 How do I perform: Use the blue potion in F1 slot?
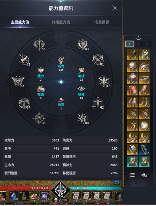[x=14, y=196]
